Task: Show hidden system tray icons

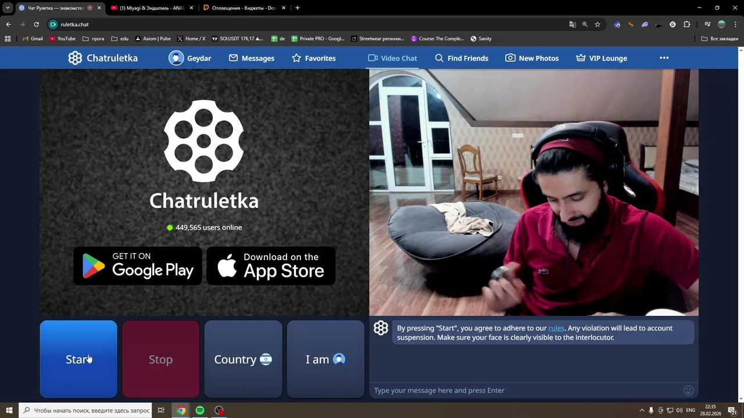Action: click(x=642, y=410)
